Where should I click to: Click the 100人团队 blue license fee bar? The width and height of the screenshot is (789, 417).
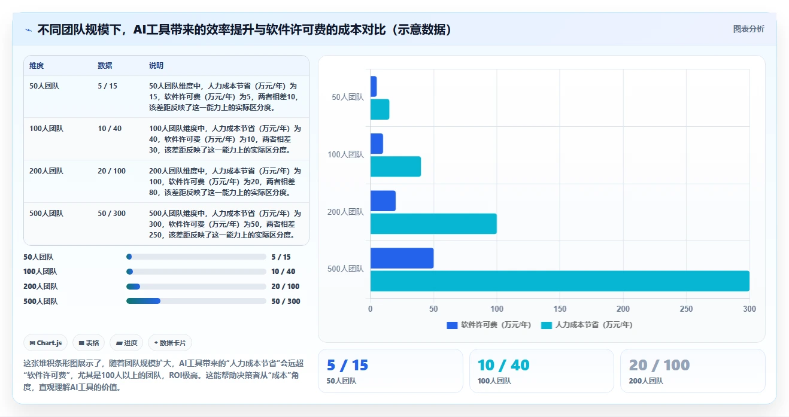[x=377, y=144]
